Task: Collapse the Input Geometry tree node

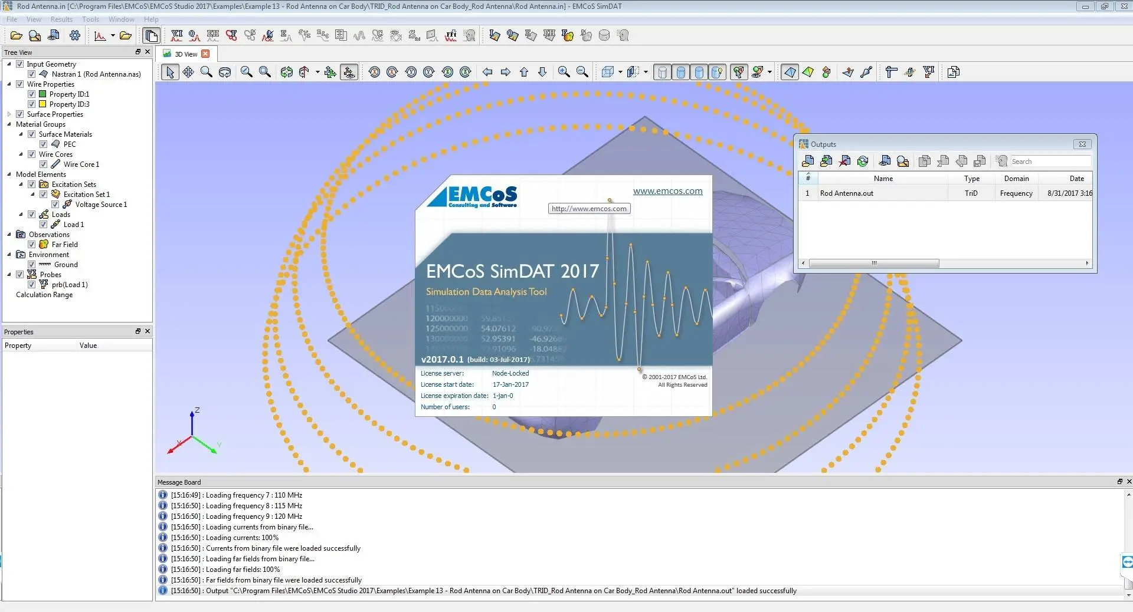Action: (9, 64)
